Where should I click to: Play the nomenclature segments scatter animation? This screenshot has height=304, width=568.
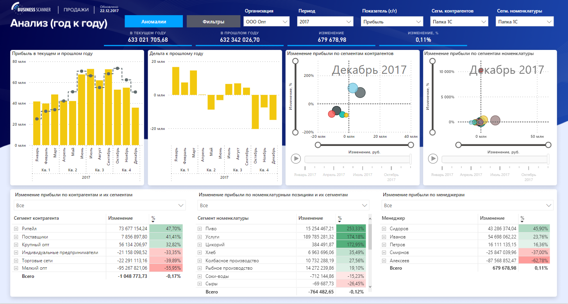433,158
